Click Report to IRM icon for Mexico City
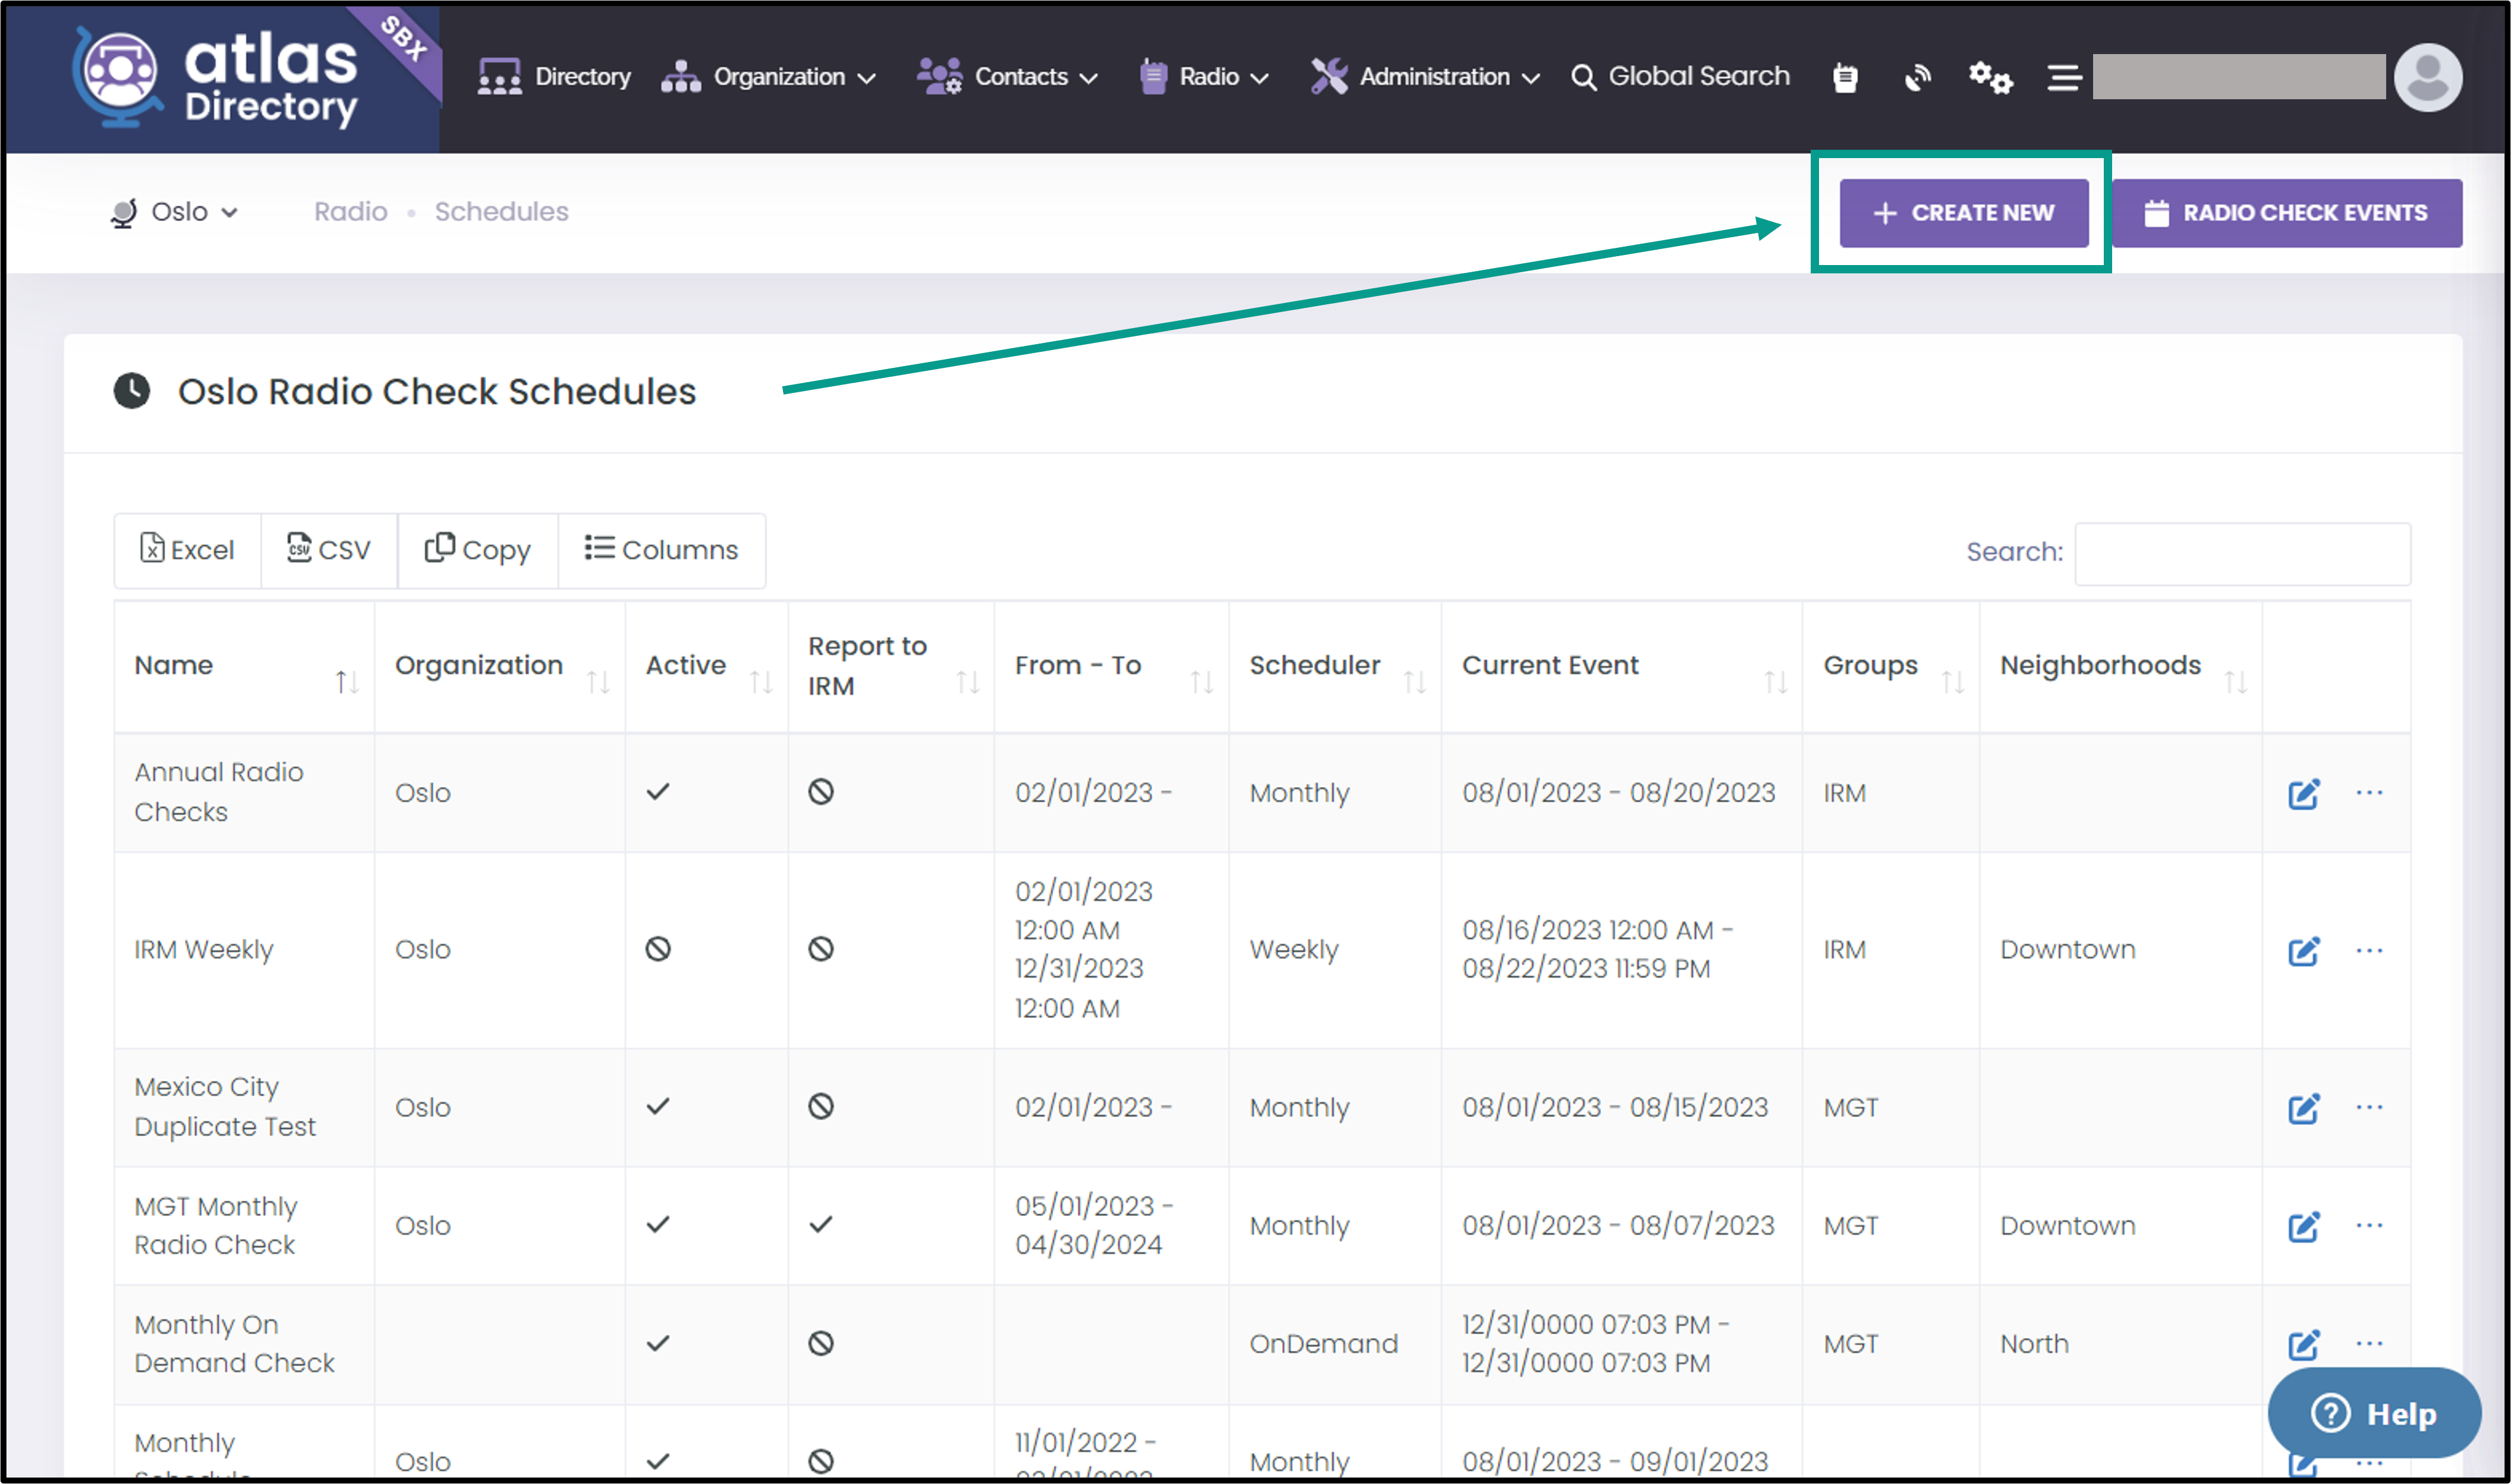The width and height of the screenshot is (2511, 1484). pyautogui.click(x=821, y=1106)
